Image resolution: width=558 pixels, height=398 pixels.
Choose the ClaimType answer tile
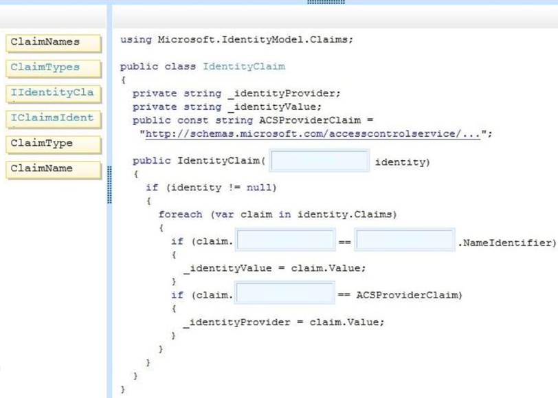tap(54, 144)
